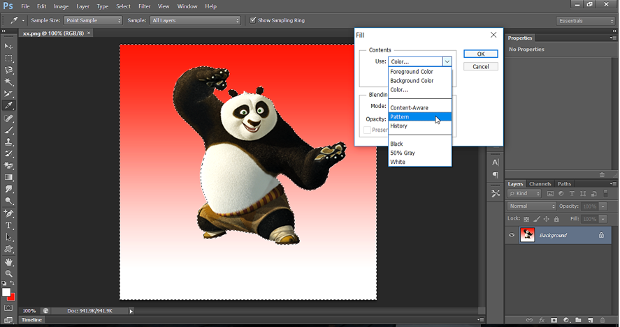This screenshot has width=620, height=327.
Task: Open the Tool Presets panel icon
Action: click(x=496, y=193)
